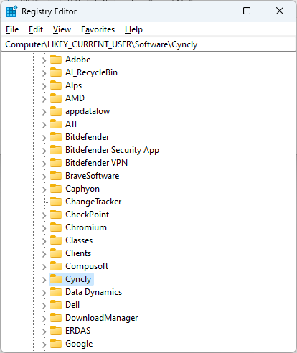Select the Google folder icon
This screenshot has width=297, height=353.
pyautogui.click(x=56, y=344)
